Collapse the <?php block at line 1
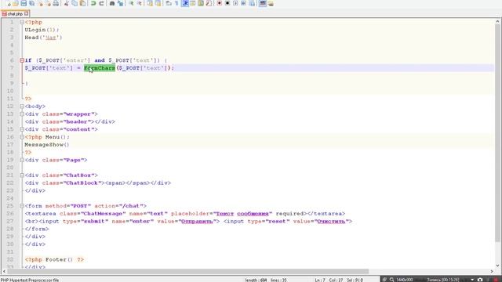 [22, 22]
